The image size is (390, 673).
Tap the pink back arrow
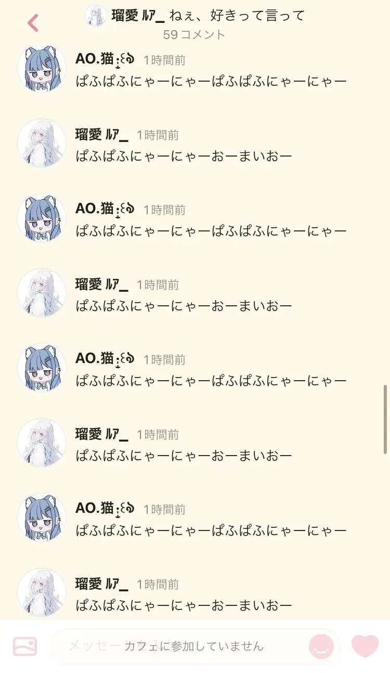[33, 23]
